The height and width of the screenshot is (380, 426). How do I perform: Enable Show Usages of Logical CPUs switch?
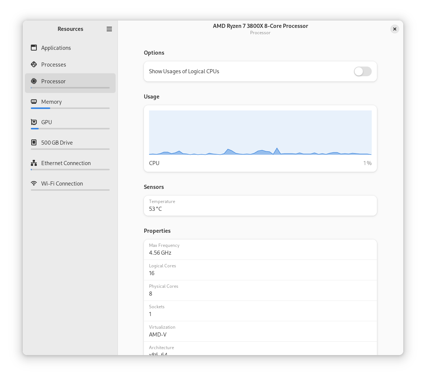click(x=362, y=71)
